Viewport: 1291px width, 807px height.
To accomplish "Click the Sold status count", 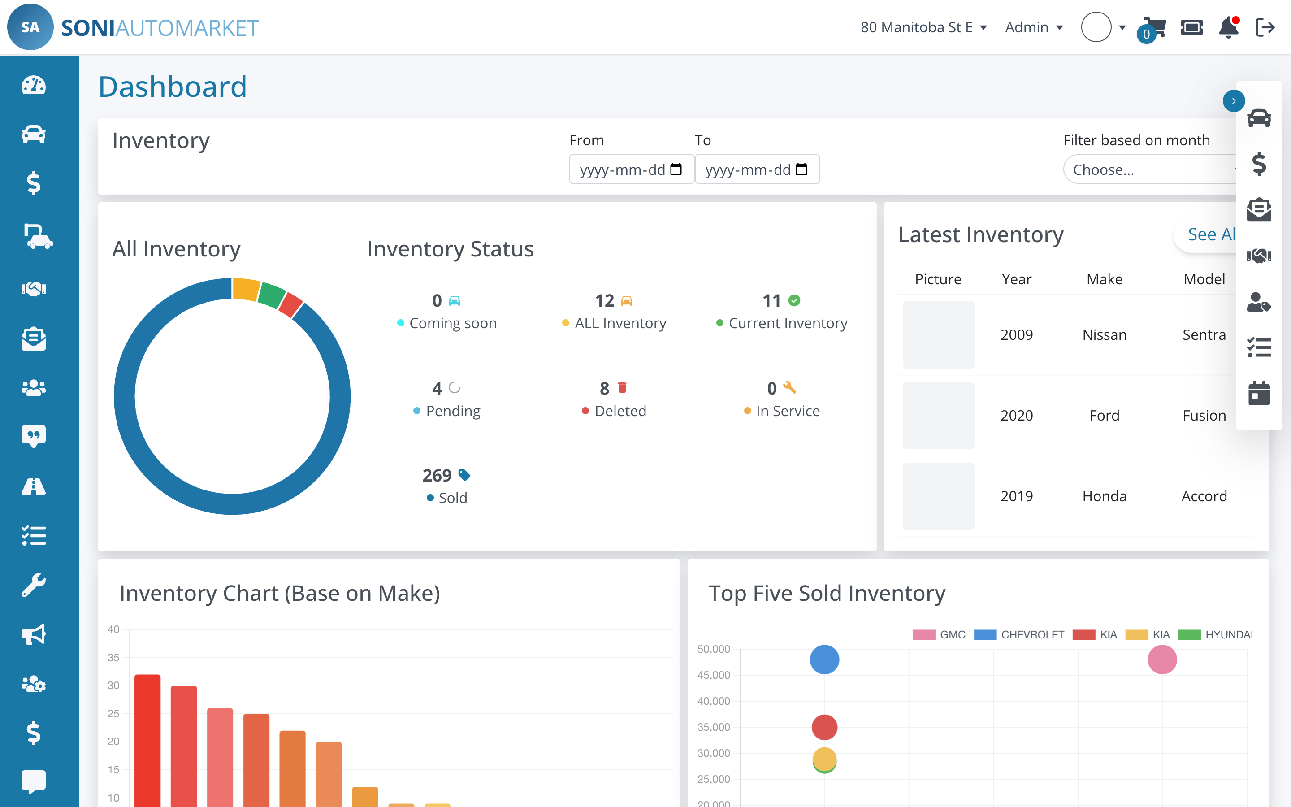I will 437,475.
